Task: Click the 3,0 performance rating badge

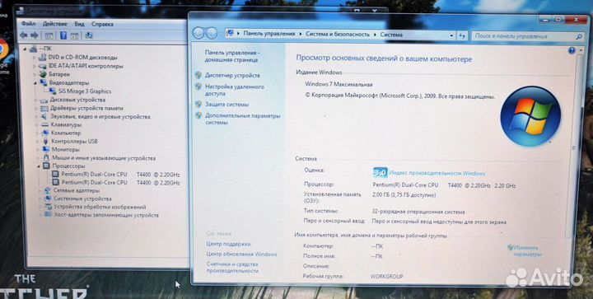Action: click(x=380, y=173)
